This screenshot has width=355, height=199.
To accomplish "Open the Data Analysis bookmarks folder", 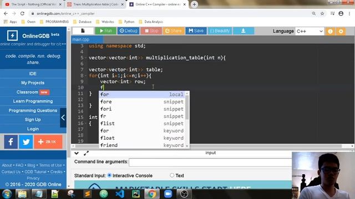I will pos(151,22).
